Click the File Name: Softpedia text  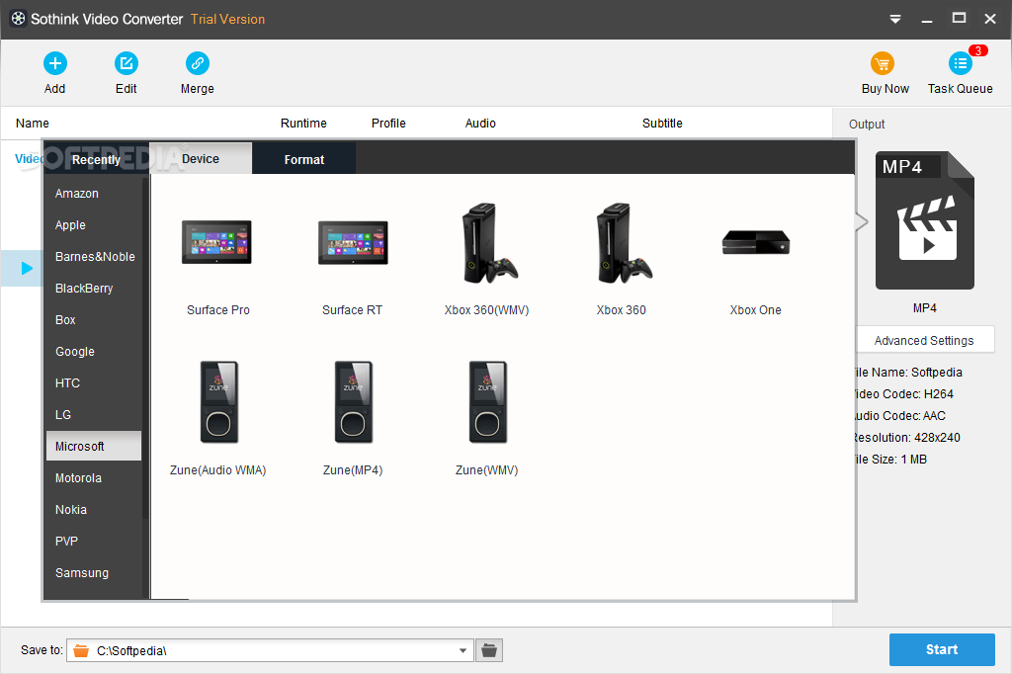click(x=910, y=373)
